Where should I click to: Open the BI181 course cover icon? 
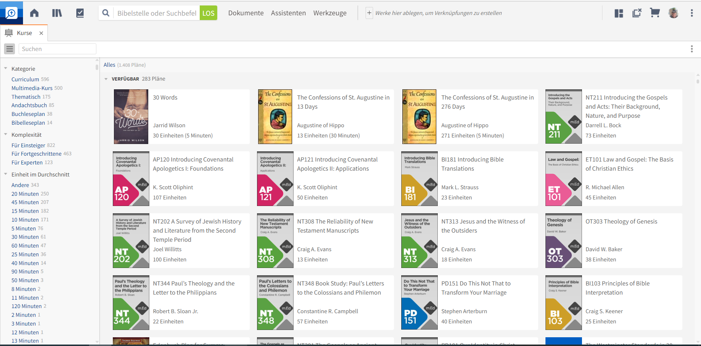[x=420, y=179]
